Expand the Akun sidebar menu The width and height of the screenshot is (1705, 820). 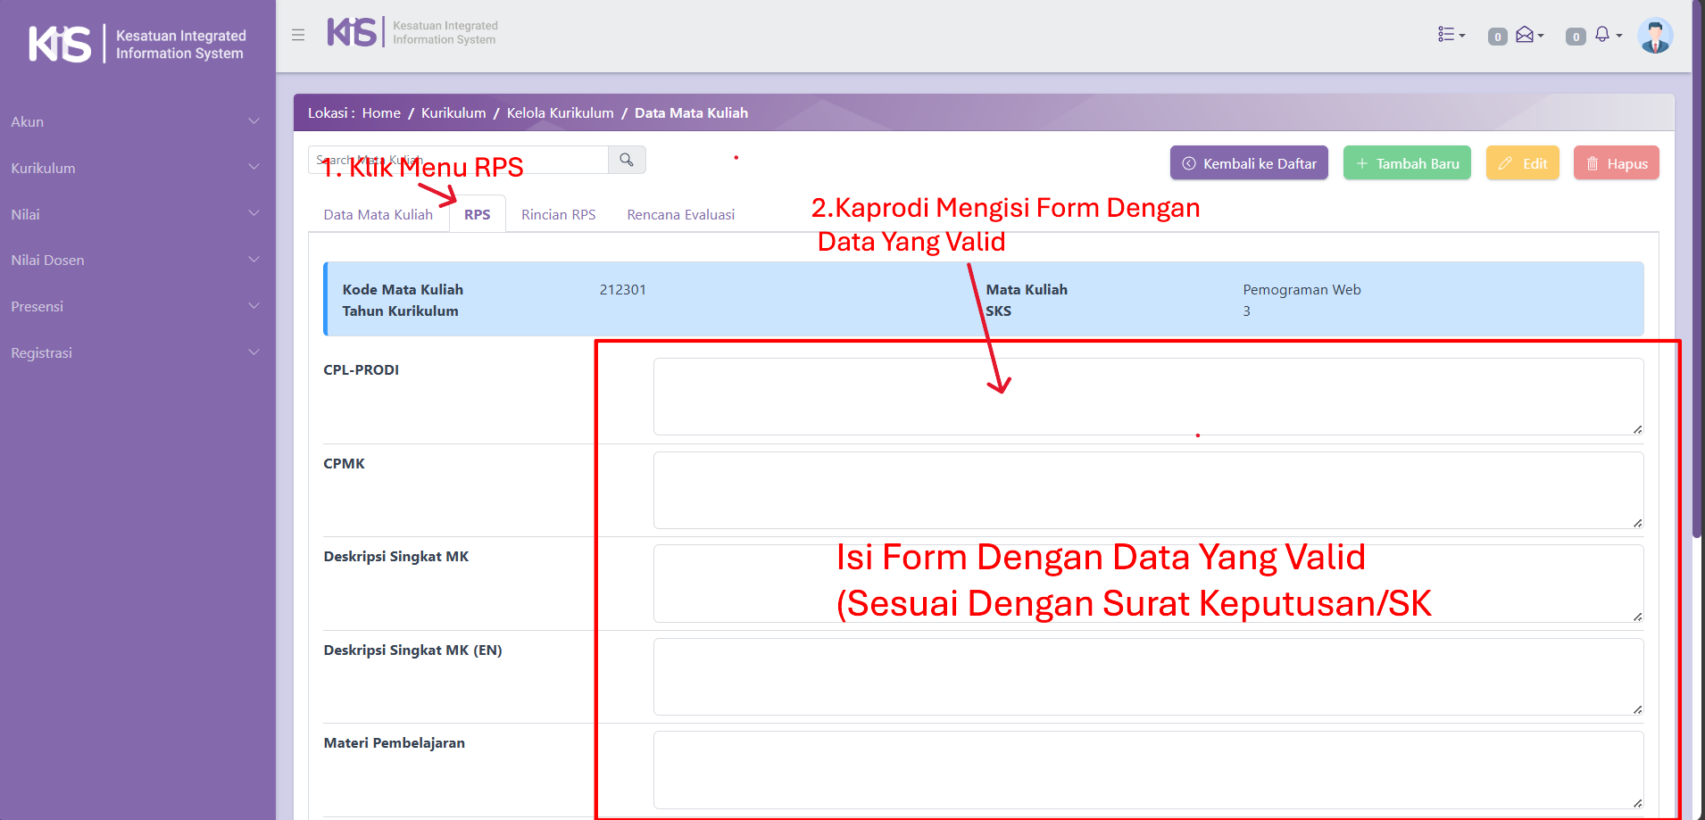134,121
